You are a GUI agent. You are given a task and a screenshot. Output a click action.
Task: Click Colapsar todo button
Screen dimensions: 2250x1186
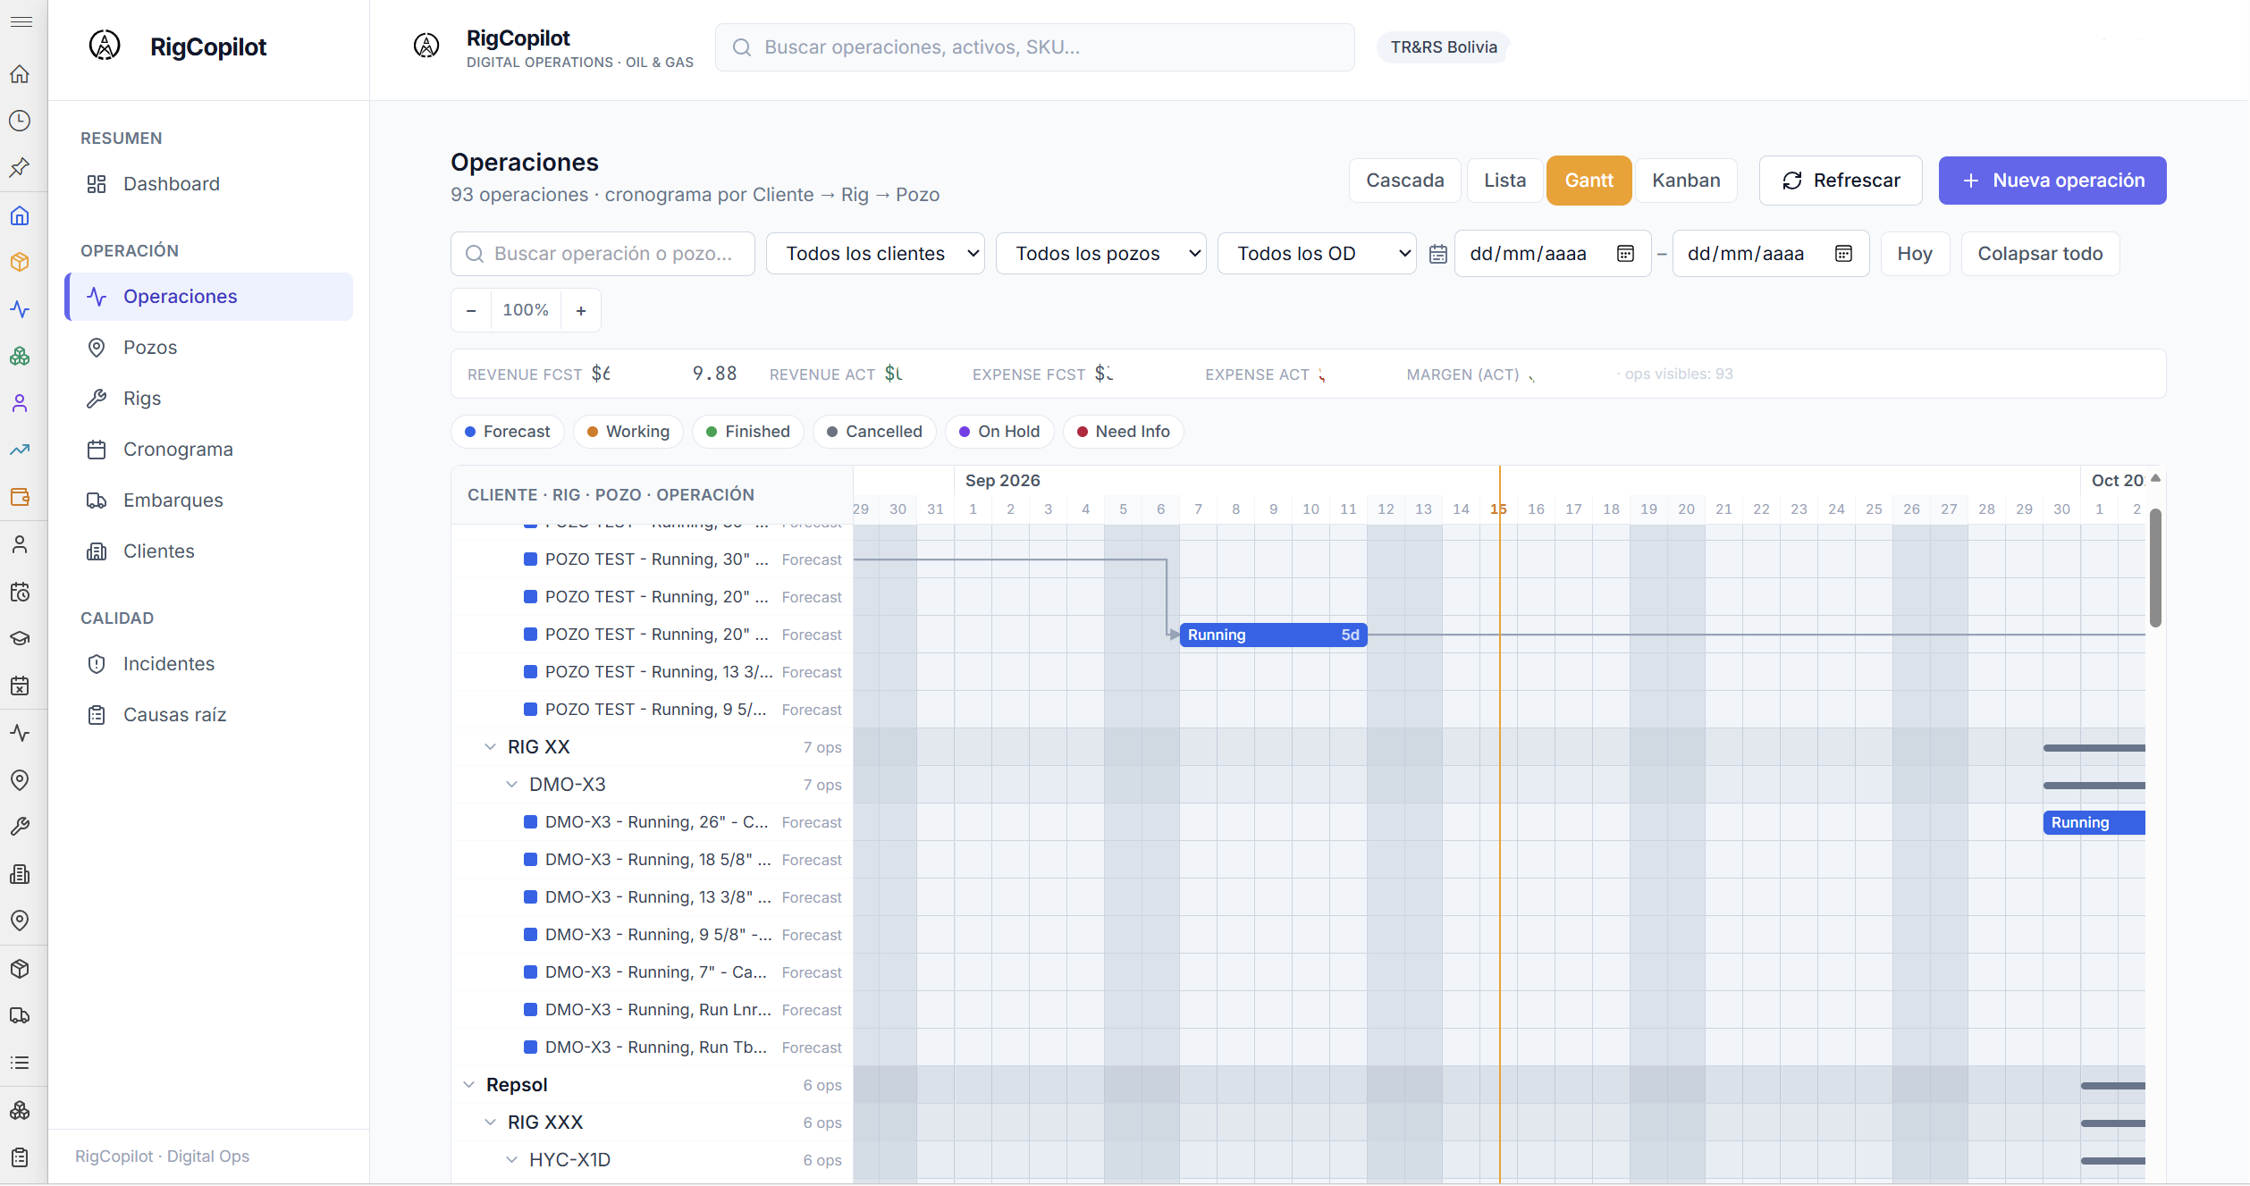2040,254
